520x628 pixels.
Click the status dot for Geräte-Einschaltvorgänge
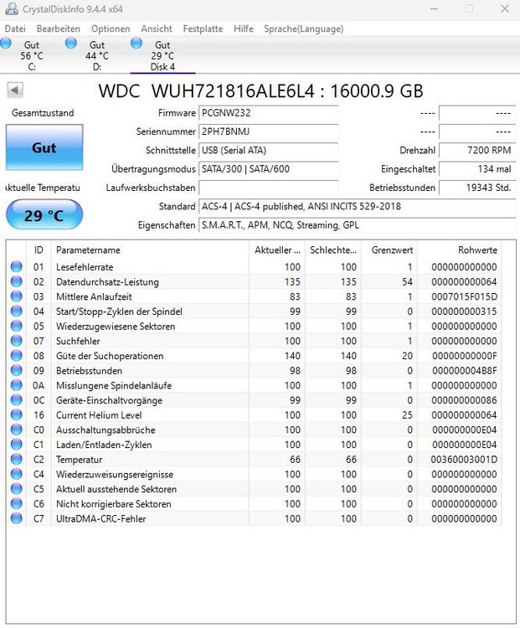pyautogui.click(x=17, y=400)
